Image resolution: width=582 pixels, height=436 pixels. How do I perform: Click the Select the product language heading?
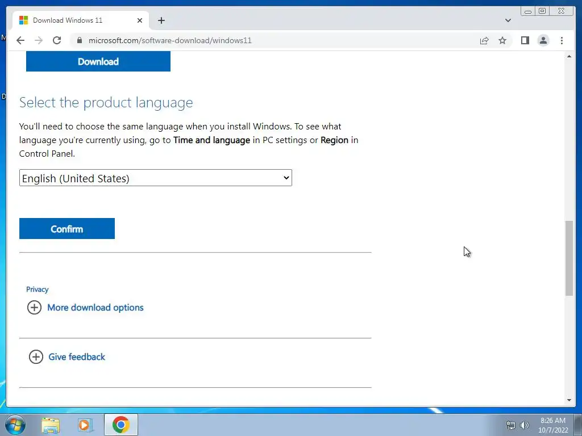tap(106, 102)
